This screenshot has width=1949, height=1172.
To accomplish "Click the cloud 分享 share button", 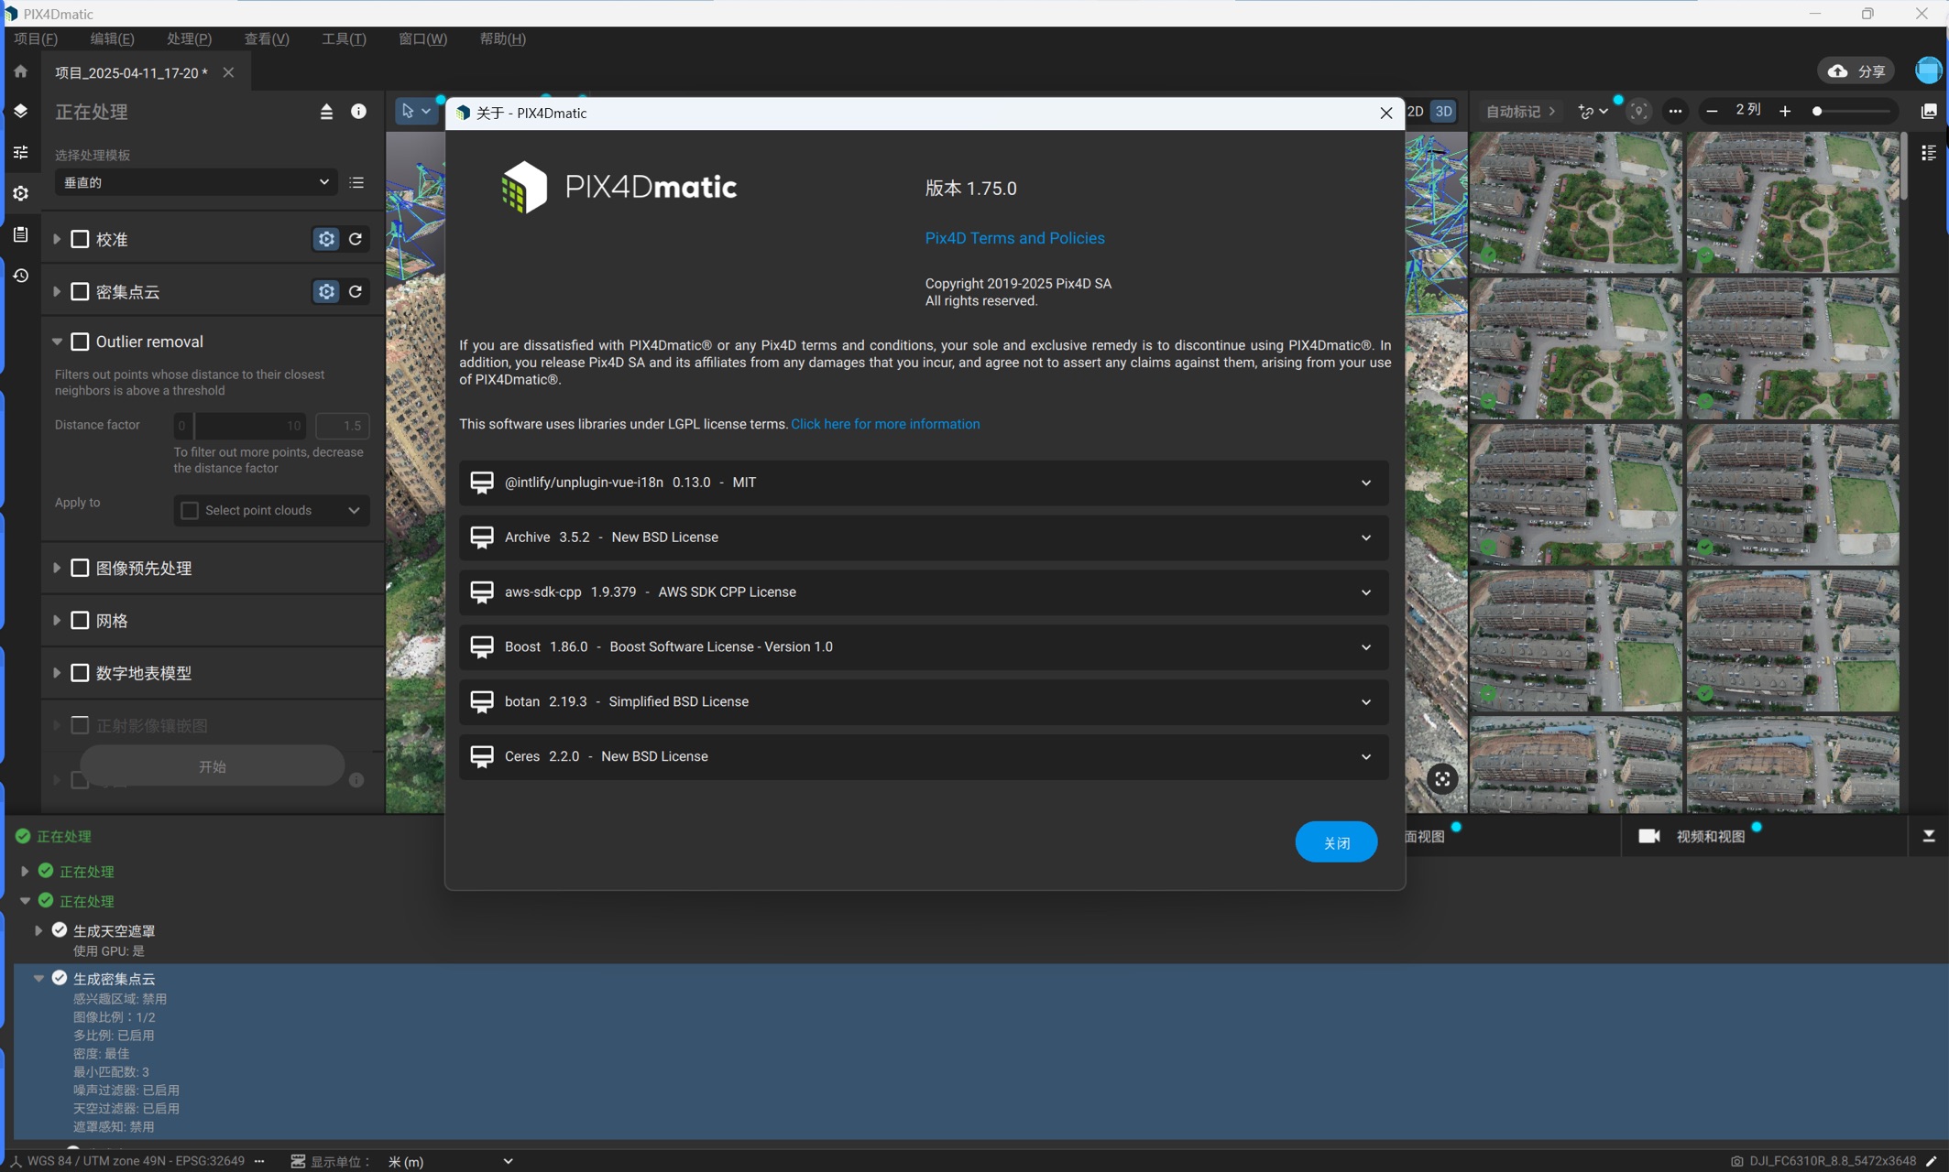I will coord(1856,71).
